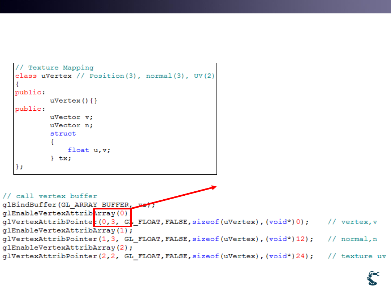Select the 'class uVertex' declaration line
The height and width of the screenshot is (293, 391).
pos(43,76)
